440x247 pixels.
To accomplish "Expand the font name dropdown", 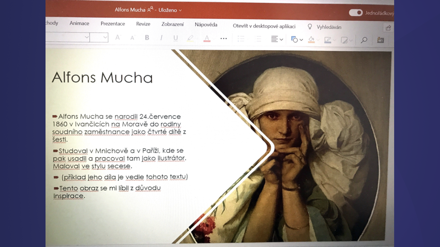I will tap(87, 37).
